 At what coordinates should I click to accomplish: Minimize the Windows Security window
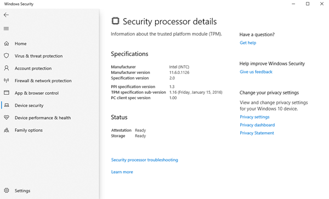(293, 4)
